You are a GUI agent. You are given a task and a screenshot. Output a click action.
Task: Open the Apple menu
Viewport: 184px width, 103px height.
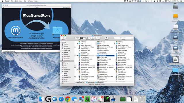tap(3, 1)
